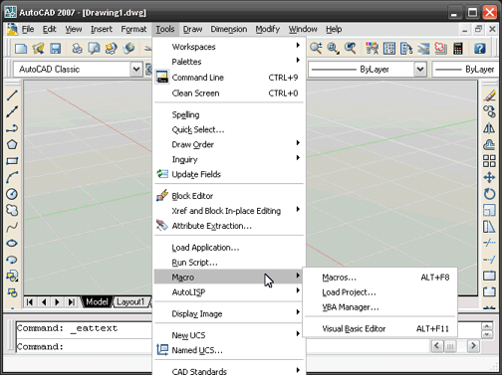Select the Polyline tool
502x375 pixels.
pos(12,128)
